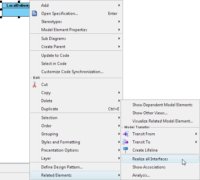200x180 pixels.
Task: Click the LocalDelivery class name label
Action: coord(18,5)
